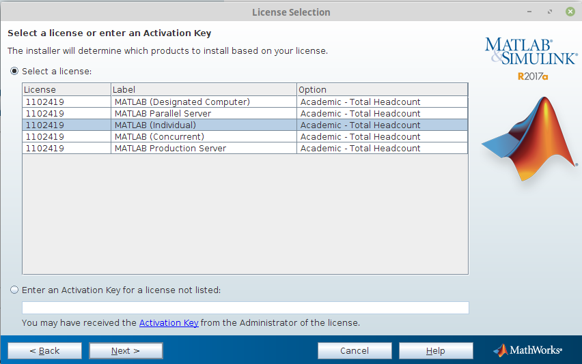
Task: Close the License Selection window
Action: (569, 12)
